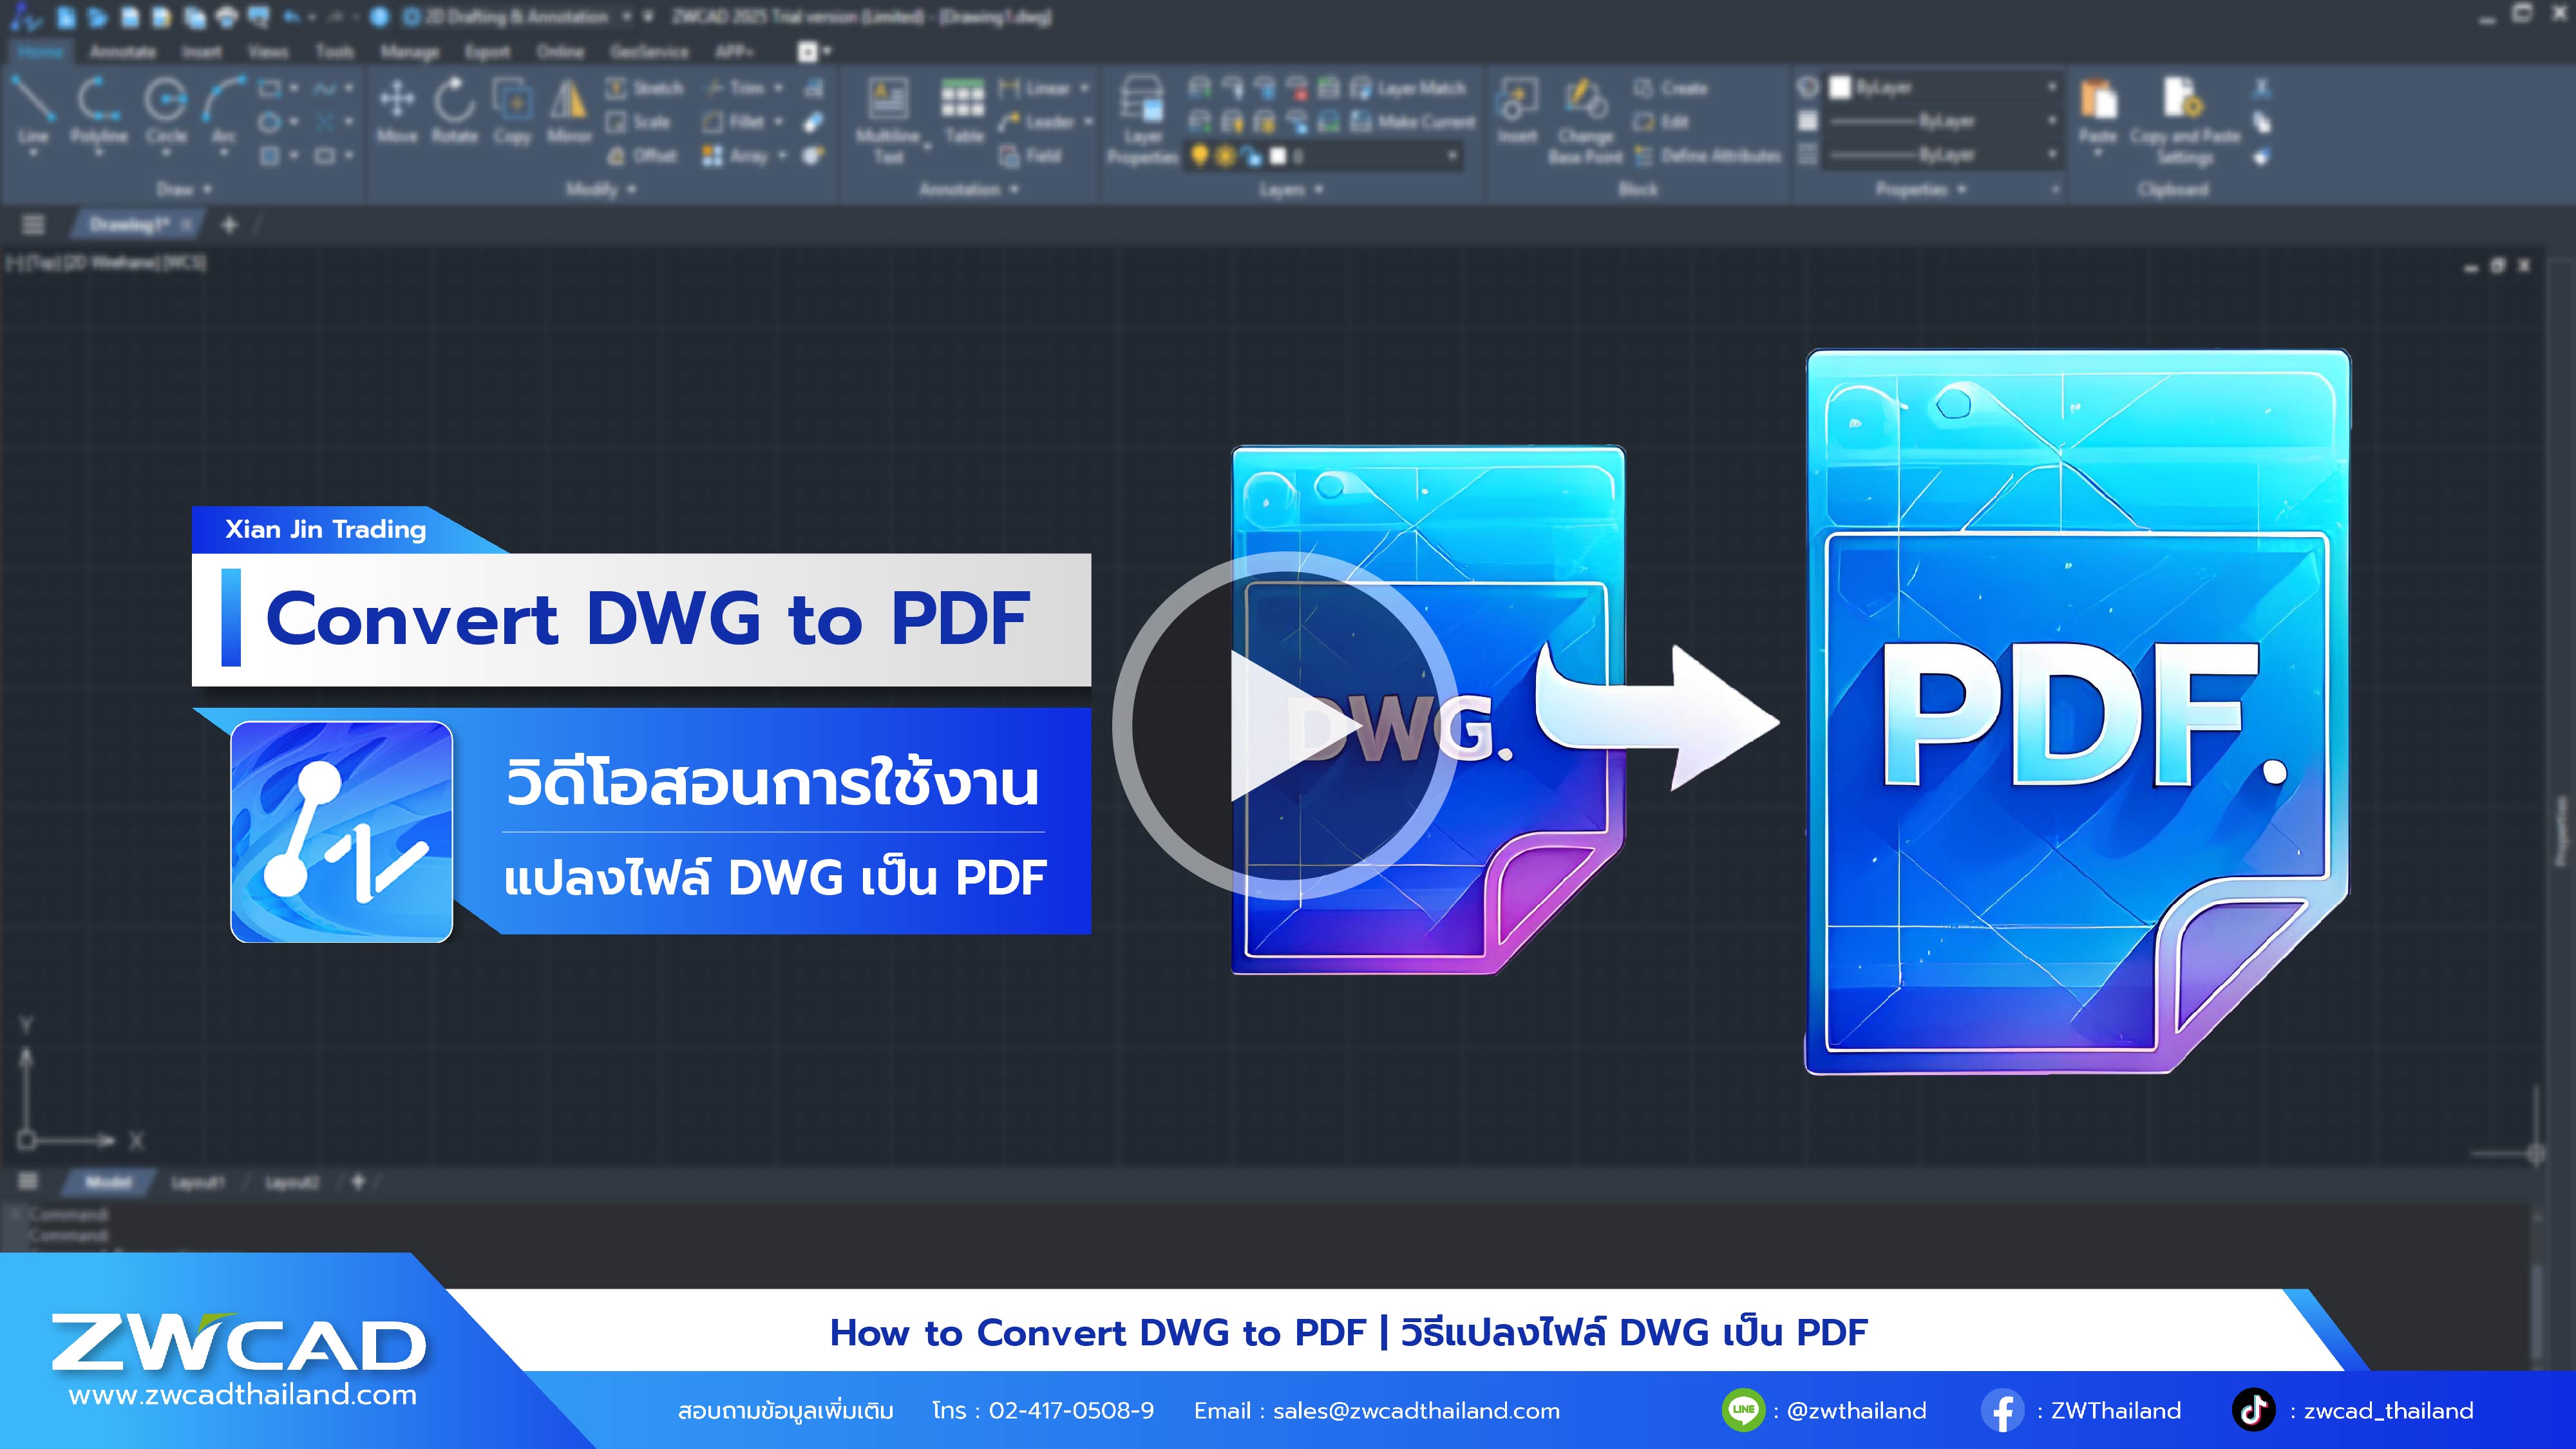Select the Polyline draw tool
This screenshot has width=2576, height=1449.
pos(98,110)
